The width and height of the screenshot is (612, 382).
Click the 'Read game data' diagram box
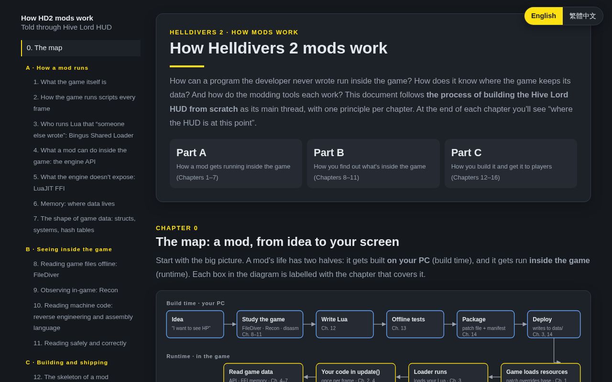click(263, 373)
